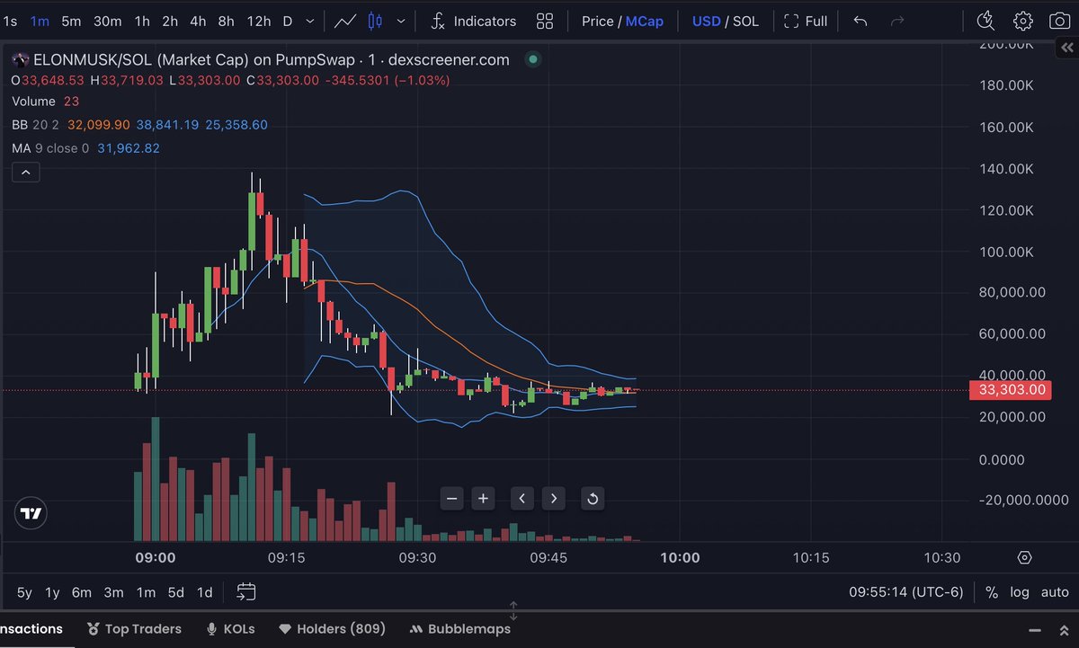Image resolution: width=1079 pixels, height=648 pixels.
Task: Select the BB 20 2 indicator legend
Action: [35, 125]
